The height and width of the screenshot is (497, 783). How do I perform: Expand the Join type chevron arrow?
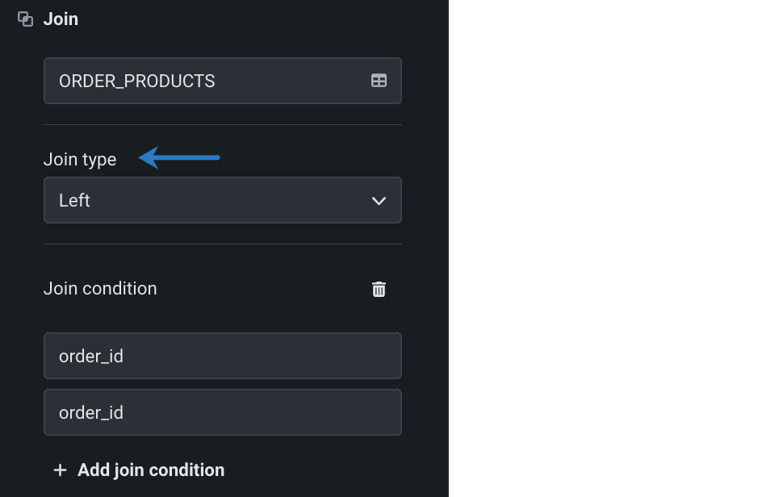pos(379,200)
